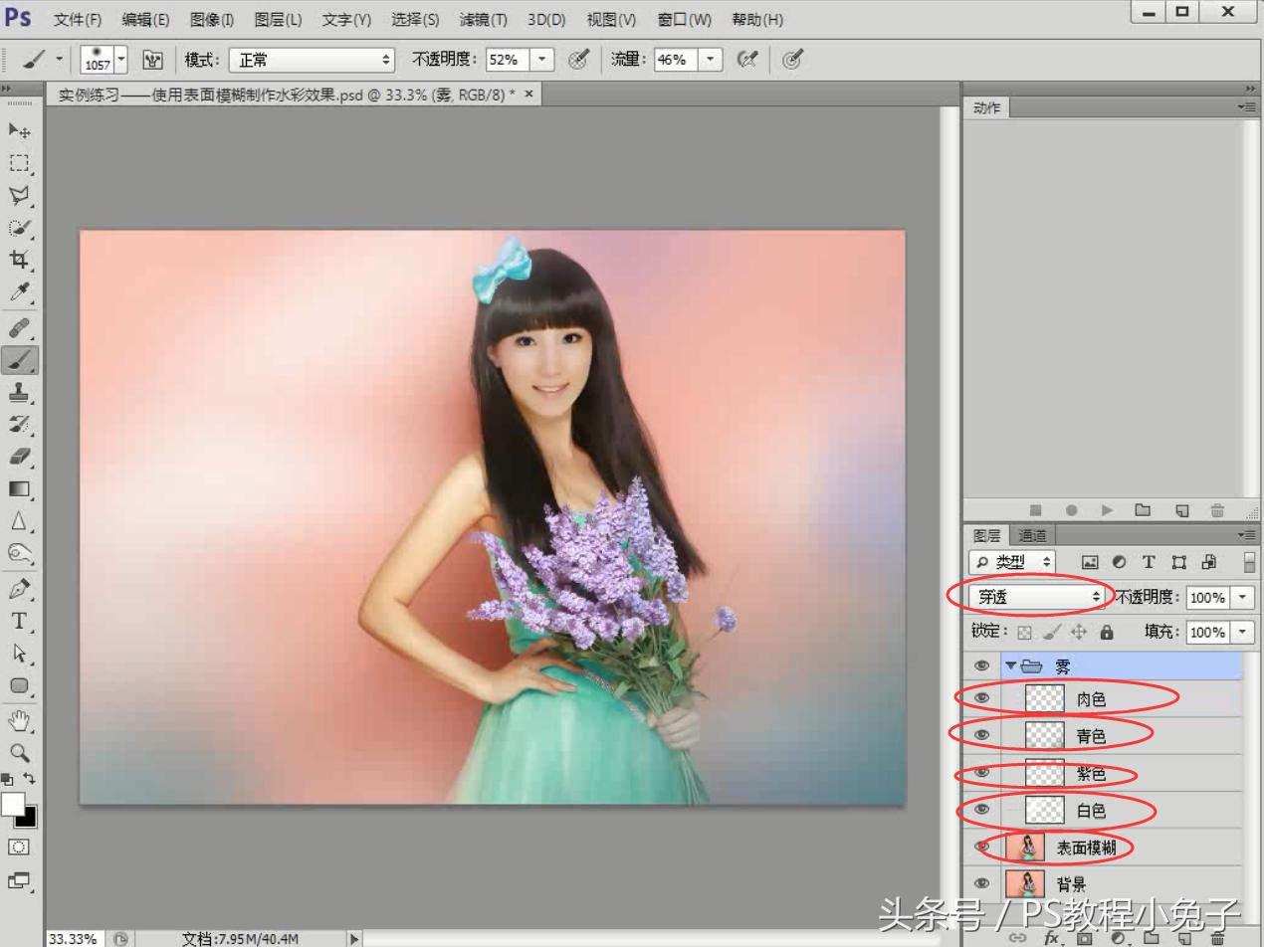Open the brush 模式 dropdown set to 正常

[x=313, y=60]
